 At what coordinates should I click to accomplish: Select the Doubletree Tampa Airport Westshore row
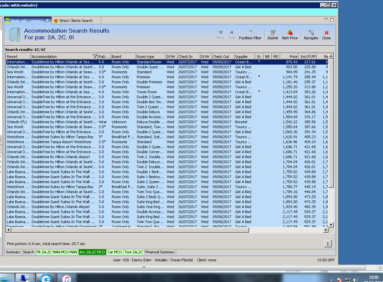point(167,142)
